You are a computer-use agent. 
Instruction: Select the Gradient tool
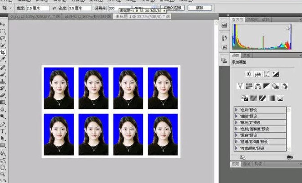tap(3, 102)
